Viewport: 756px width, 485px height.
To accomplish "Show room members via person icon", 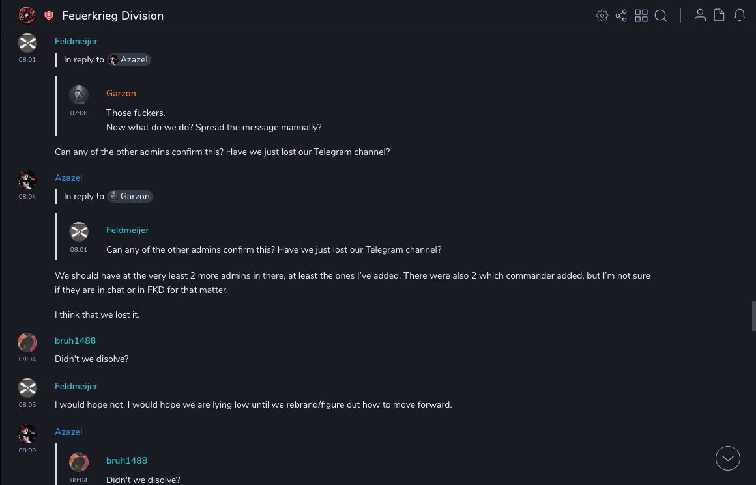I will [x=700, y=16].
